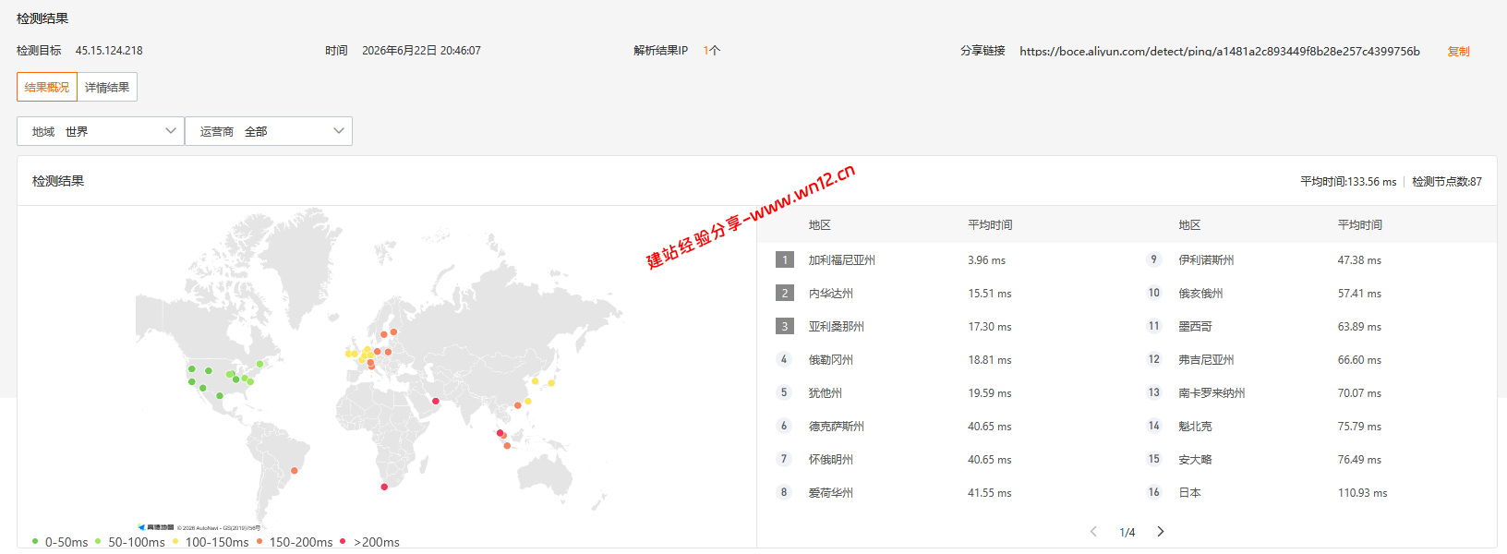Click rank 1 badge for 加利福尼亚州
This screenshot has height=554, width=1507.
[785, 259]
